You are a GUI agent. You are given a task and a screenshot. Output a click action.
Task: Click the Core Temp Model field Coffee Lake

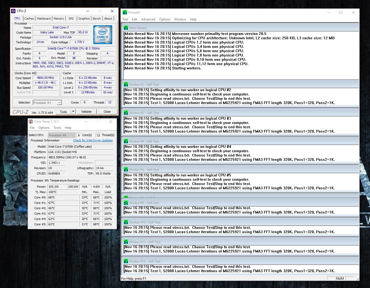[x=81, y=147]
